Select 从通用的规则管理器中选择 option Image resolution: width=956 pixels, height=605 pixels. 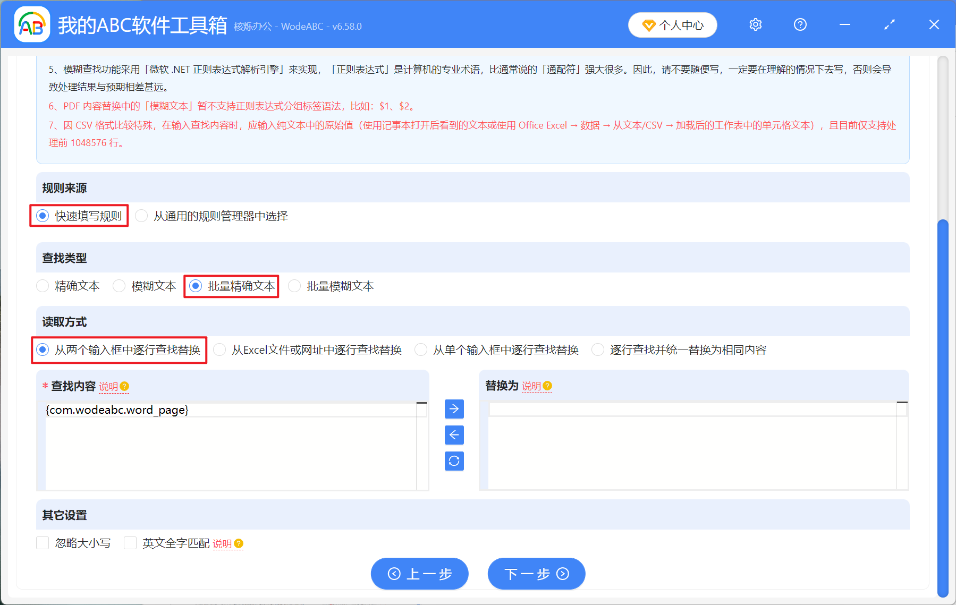coord(141,216)
